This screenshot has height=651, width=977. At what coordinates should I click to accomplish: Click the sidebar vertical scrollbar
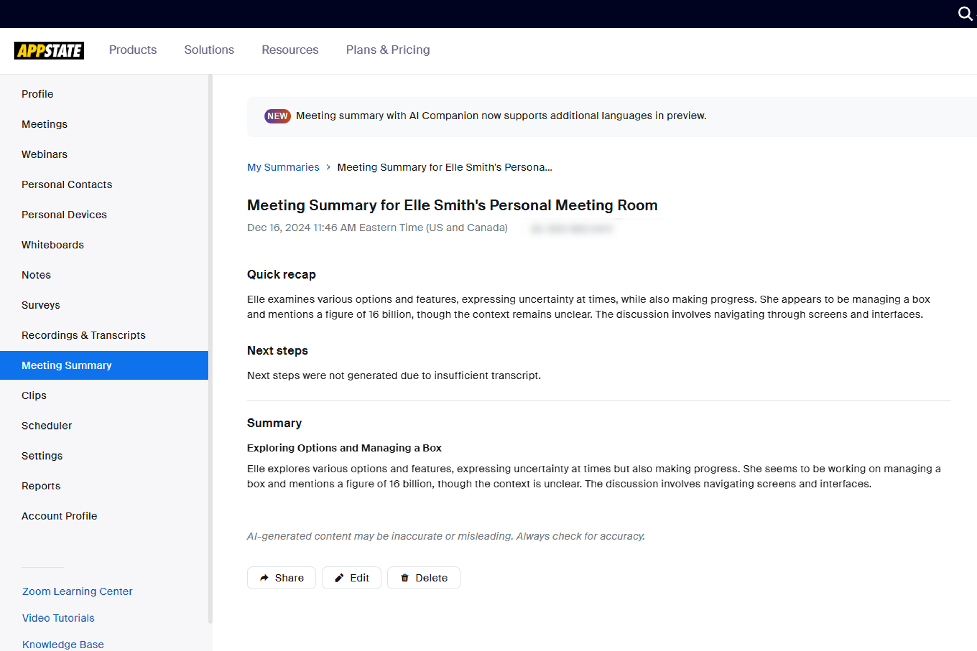[211, 349]
